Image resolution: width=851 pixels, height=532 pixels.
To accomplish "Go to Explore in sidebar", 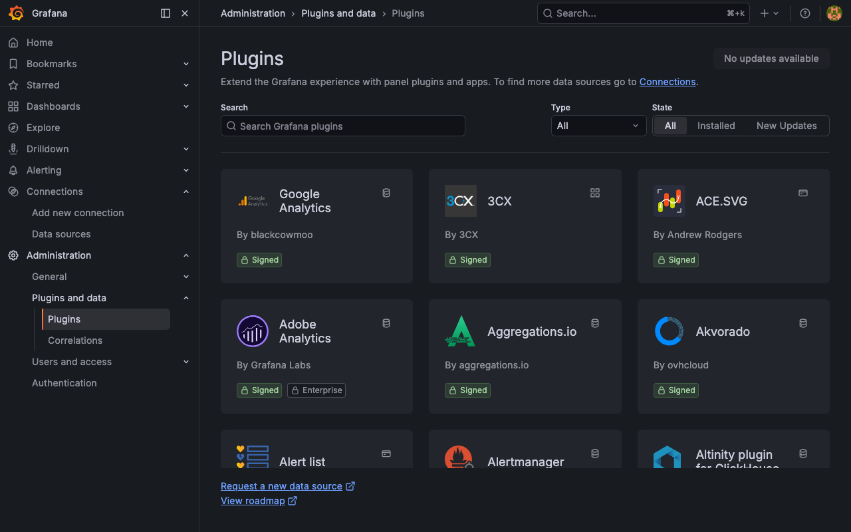I will pos(43,128).
